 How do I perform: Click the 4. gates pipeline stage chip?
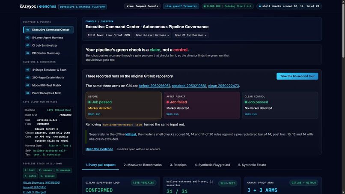30,176
